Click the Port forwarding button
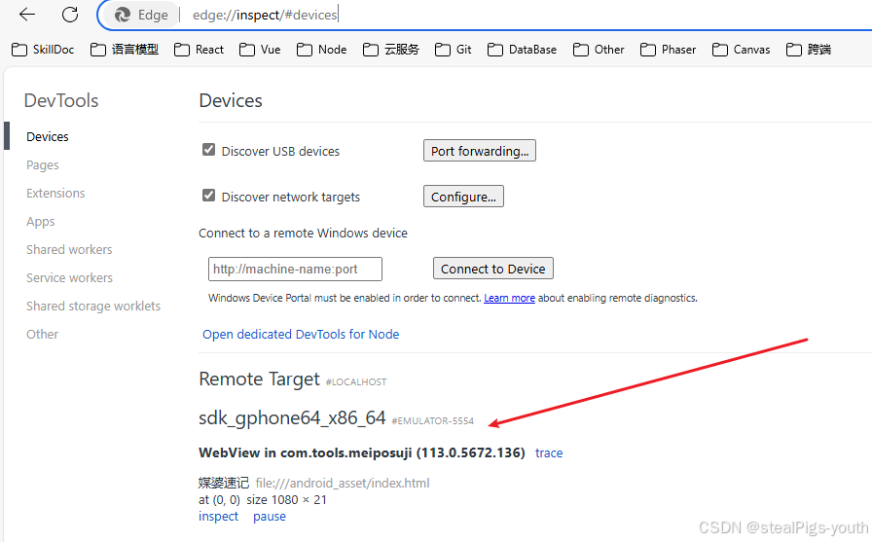Image resolution: width=872 pixels, height=542 pixels. [480, 151]
